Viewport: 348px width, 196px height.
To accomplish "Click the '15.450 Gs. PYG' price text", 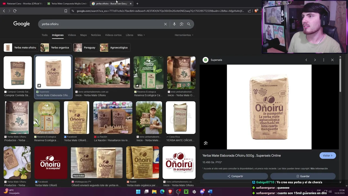I will coord(212,162).
